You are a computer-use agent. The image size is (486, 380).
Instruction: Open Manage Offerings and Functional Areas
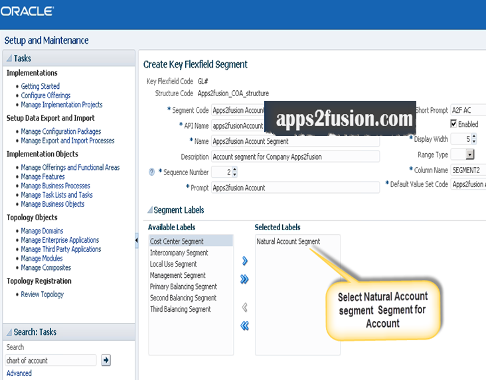(70, 167)
